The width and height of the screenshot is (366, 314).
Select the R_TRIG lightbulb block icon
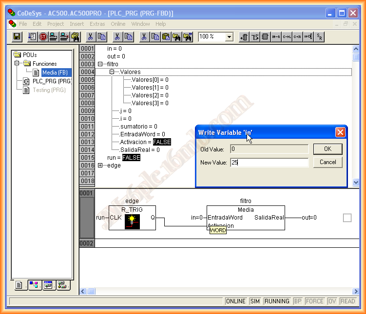132,222
